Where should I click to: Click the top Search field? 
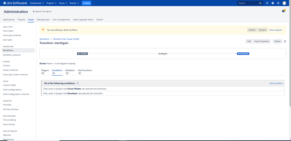click(250, 3)
